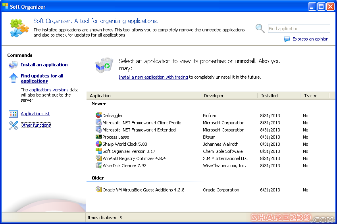Viewport: 337px width, 224px height.
Task: Click the WiseCleaner.com, Inc. cell
Action: (x=225, y=166)
